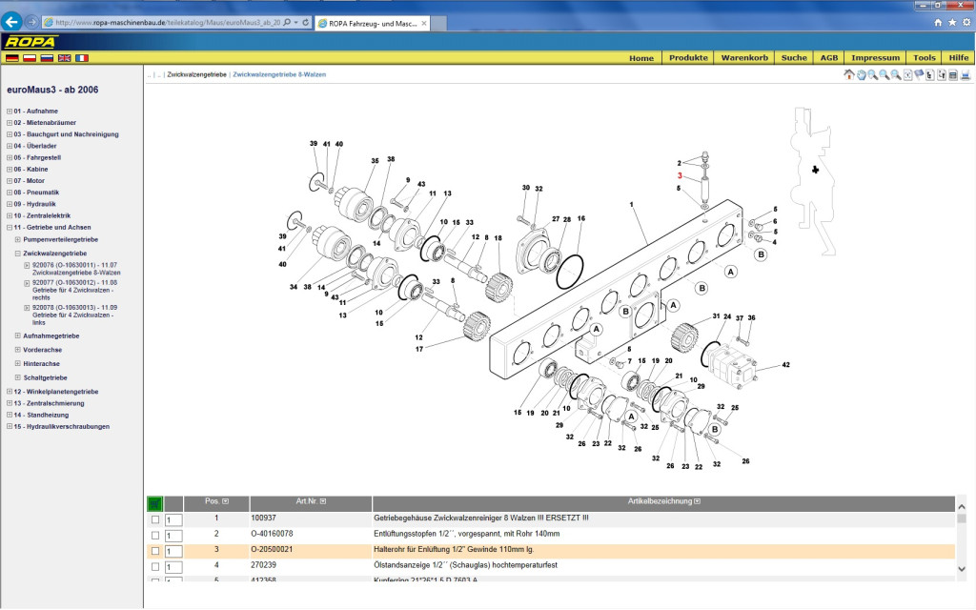This screenshot has height=610, width=976.
Task: Check the box for position 3 row
Action: 155,551
